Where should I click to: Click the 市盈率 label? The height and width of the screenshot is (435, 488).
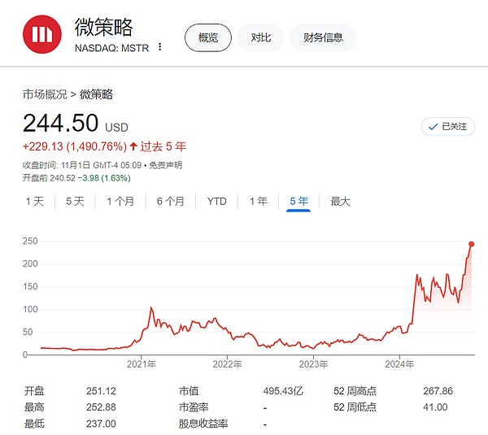click(x=194, y=407)
